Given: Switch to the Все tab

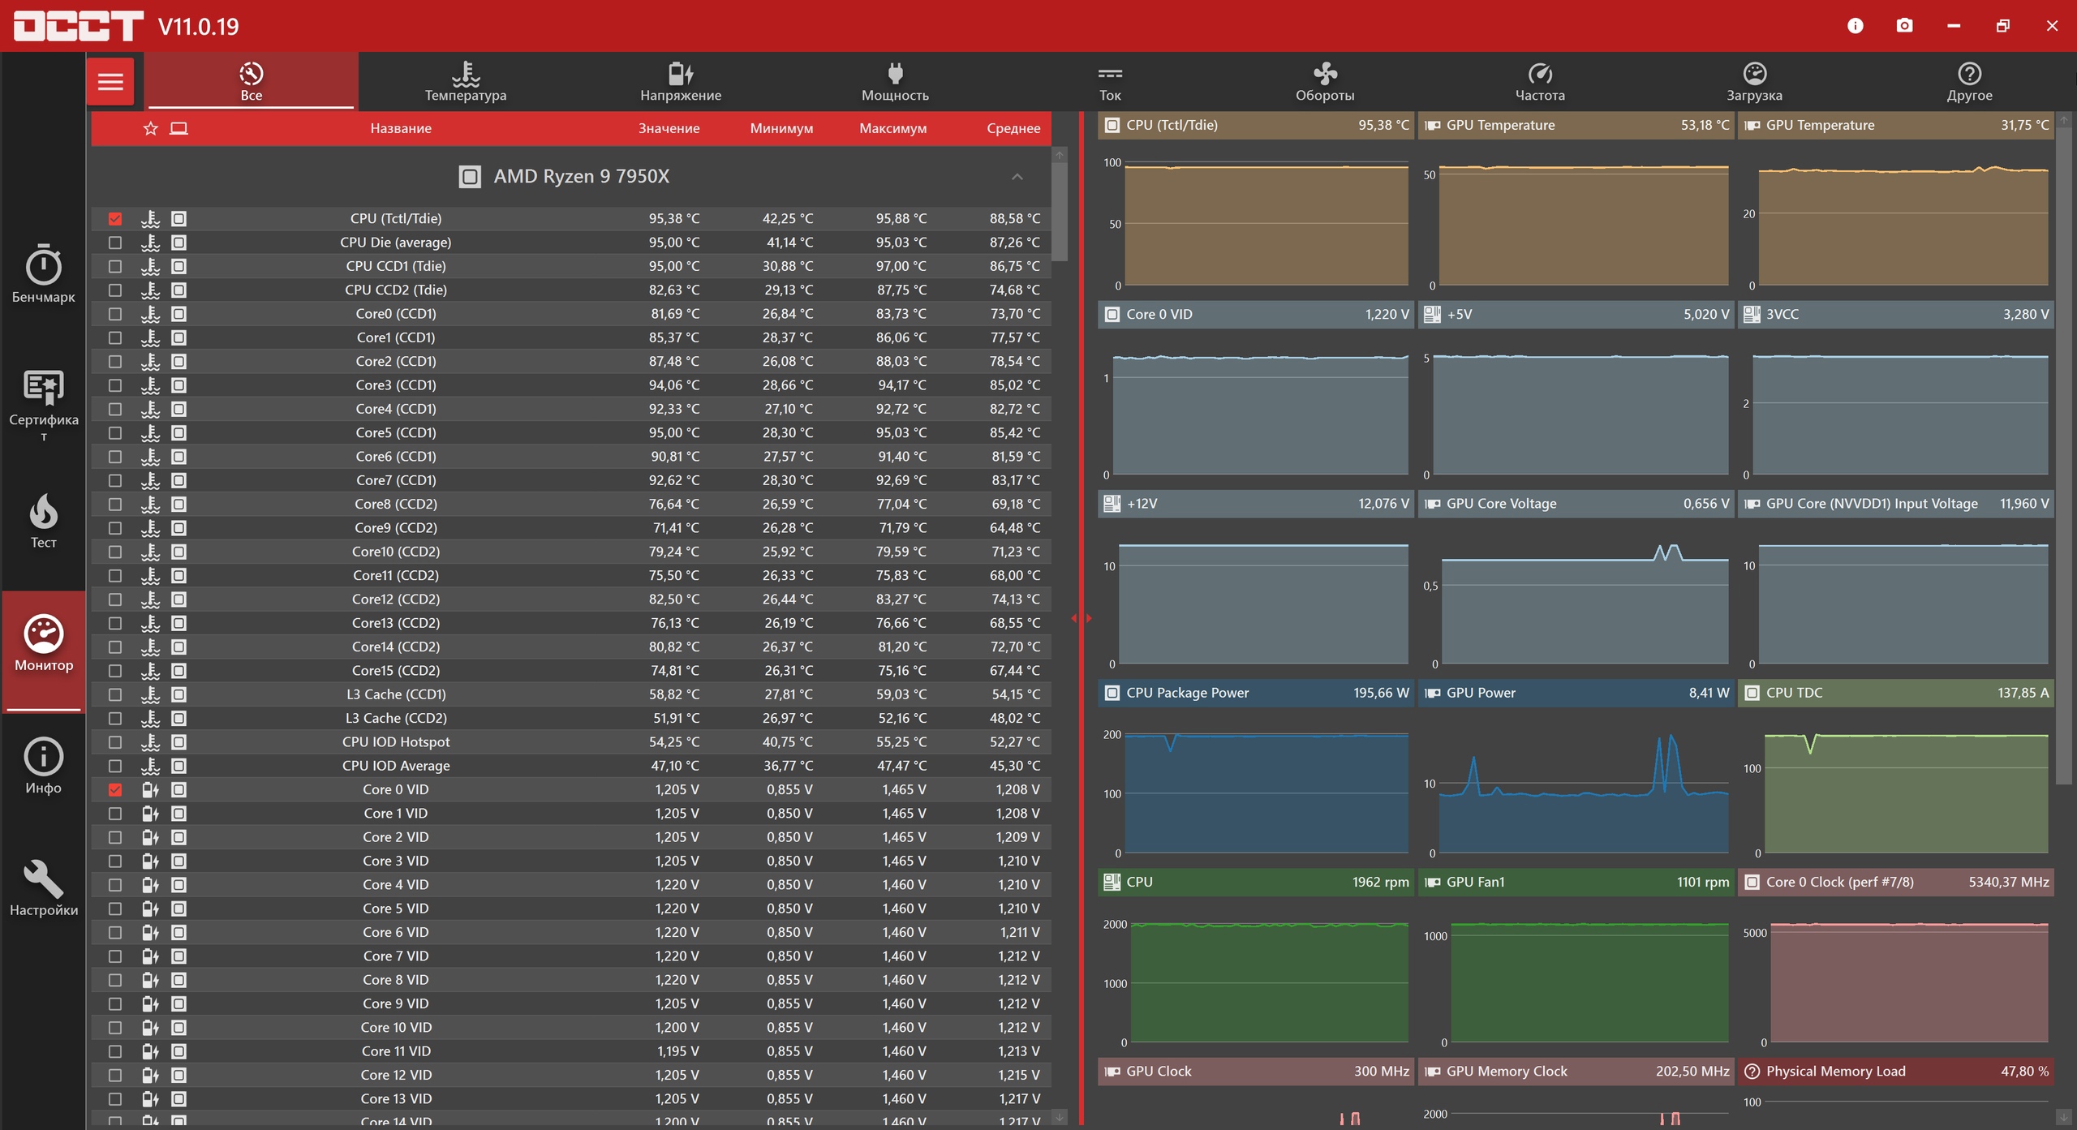Looking at the screenshot, I should coord(252,81).
